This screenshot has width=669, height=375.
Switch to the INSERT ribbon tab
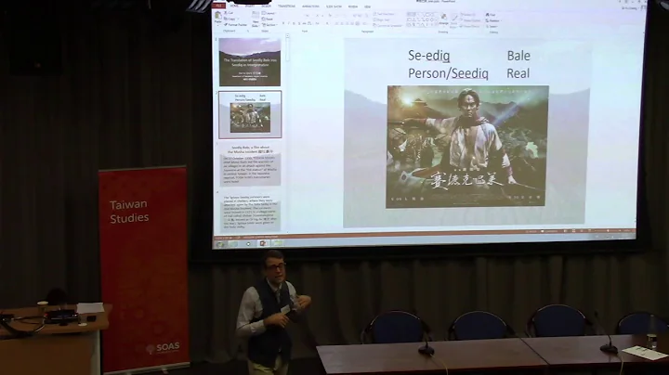(x=250, y=6)
